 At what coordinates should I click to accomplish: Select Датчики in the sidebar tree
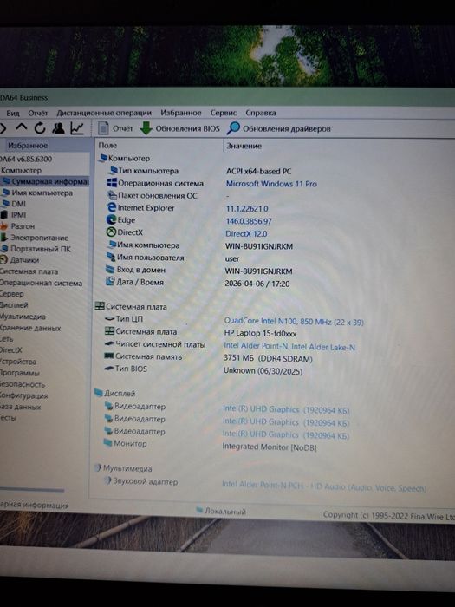point(20,260)
